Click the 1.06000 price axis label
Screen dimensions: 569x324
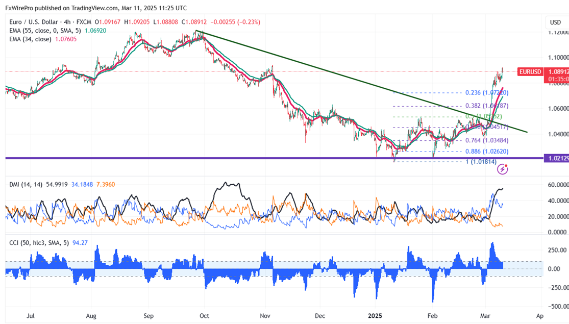point(558,109)
